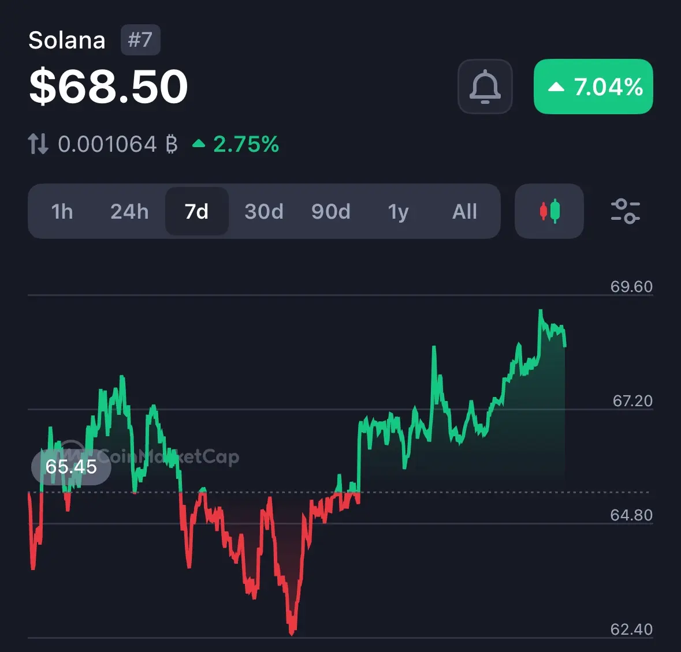This screenshot has width=681, height=652.
Task: Select the 90d time range
Action: (330, 212)
